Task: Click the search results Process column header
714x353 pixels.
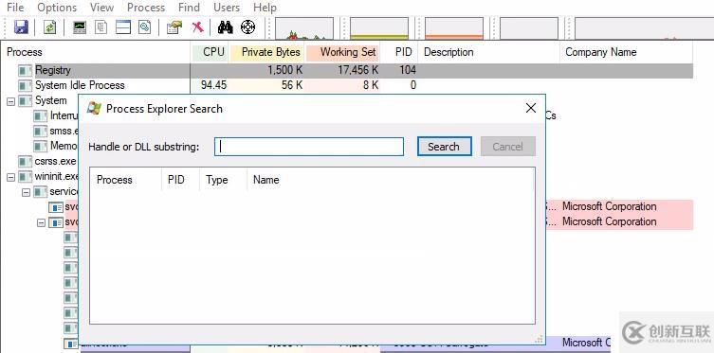Action: pos(125,180)
